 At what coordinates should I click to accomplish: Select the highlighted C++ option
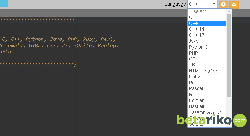[x=207, y=23]
